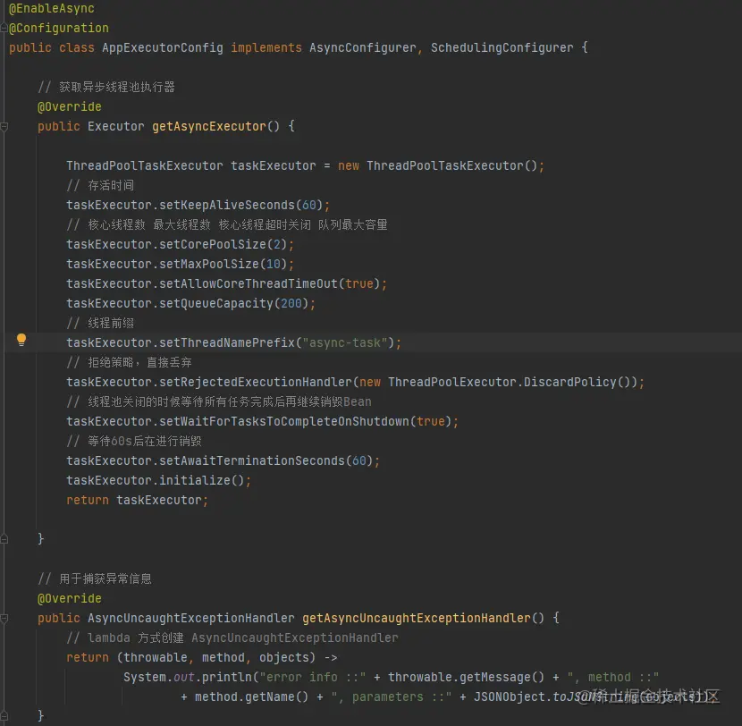Select the @EnableAsync annotation
The height and width of the screenshot is (726, 742).
click(51, 8)
